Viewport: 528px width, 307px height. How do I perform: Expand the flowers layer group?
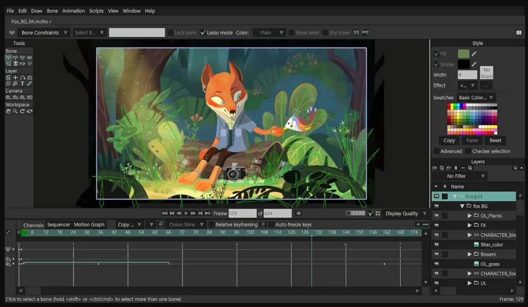pyautogui.click(x=469, y=254)
